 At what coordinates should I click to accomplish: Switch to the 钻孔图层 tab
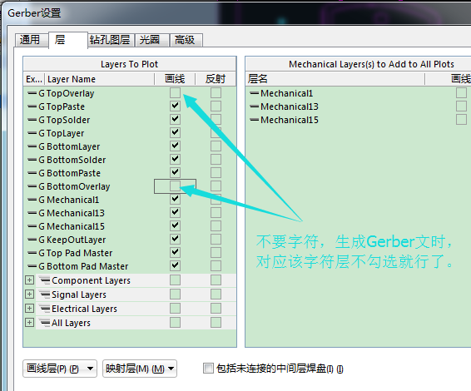110,40
